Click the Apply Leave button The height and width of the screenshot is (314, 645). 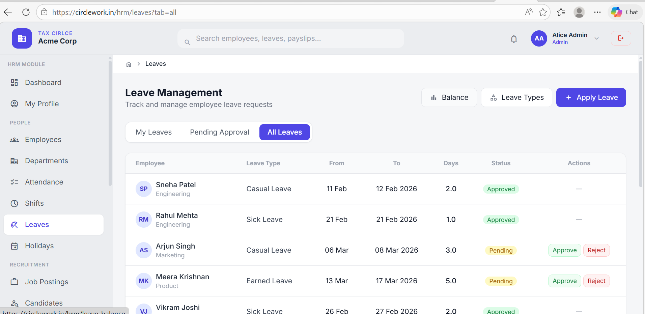(x=591, y=97)
